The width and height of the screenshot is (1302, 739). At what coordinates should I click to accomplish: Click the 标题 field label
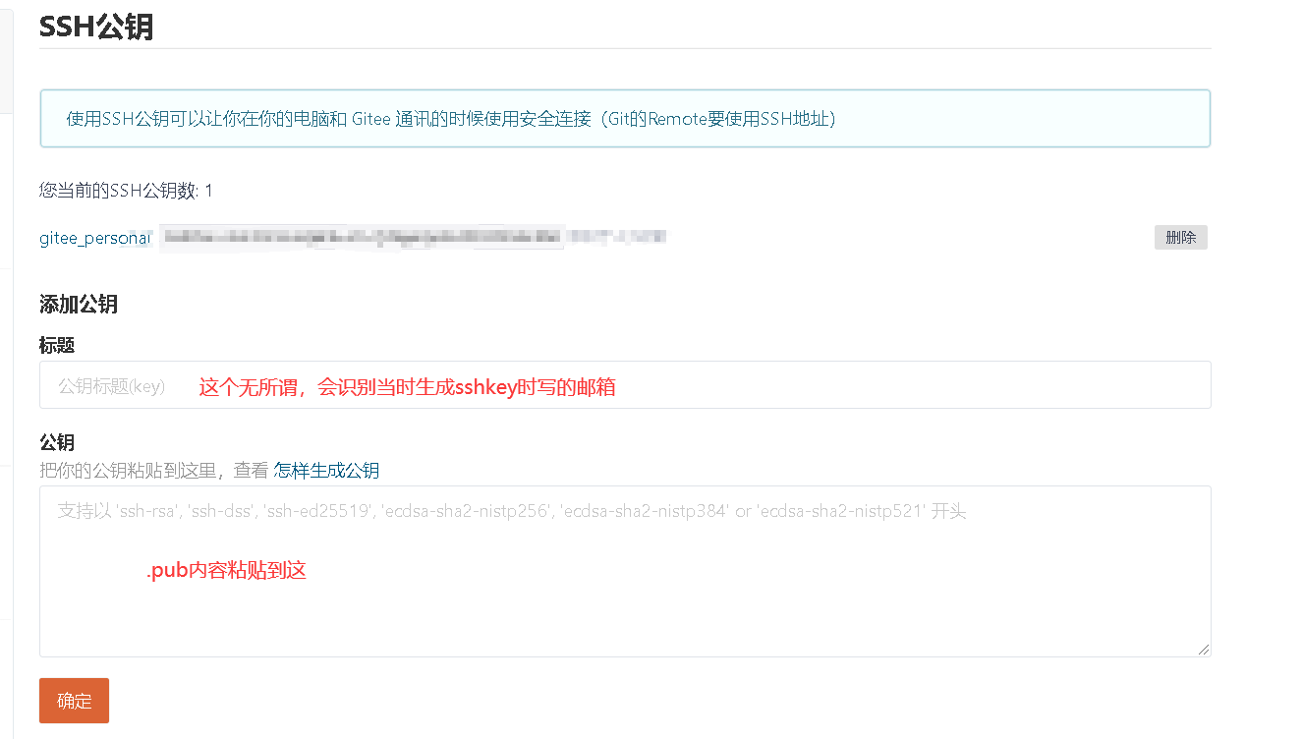[x=57, y=345]
